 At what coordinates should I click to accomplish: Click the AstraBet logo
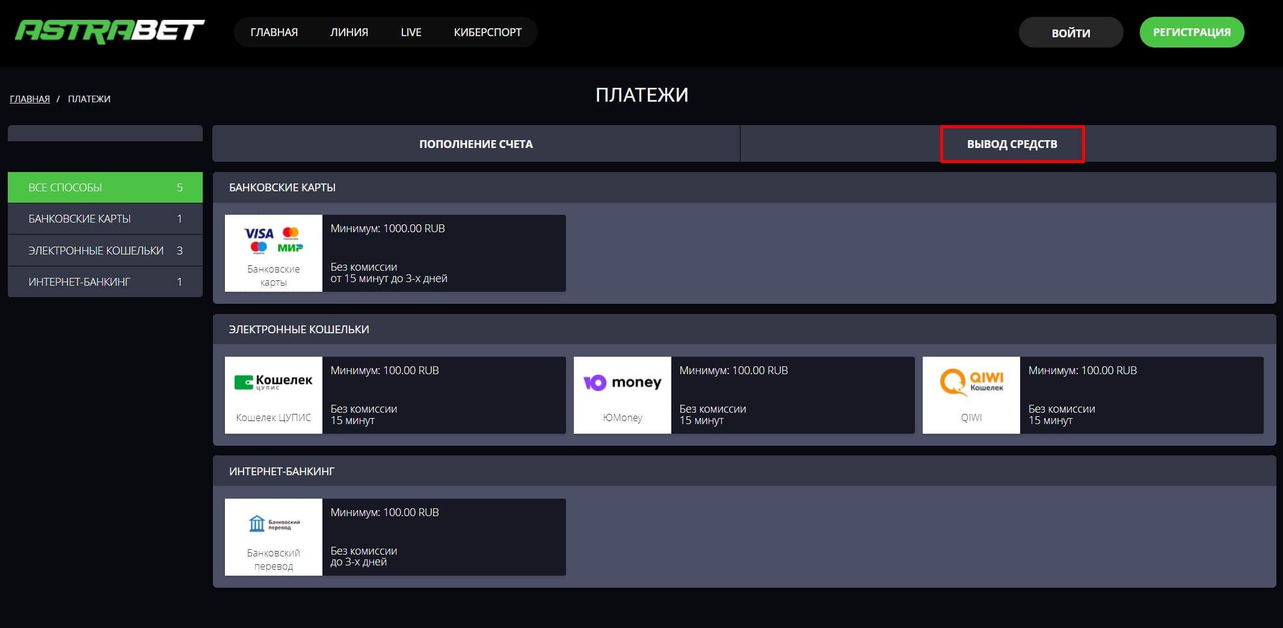[x=109, y=31]
